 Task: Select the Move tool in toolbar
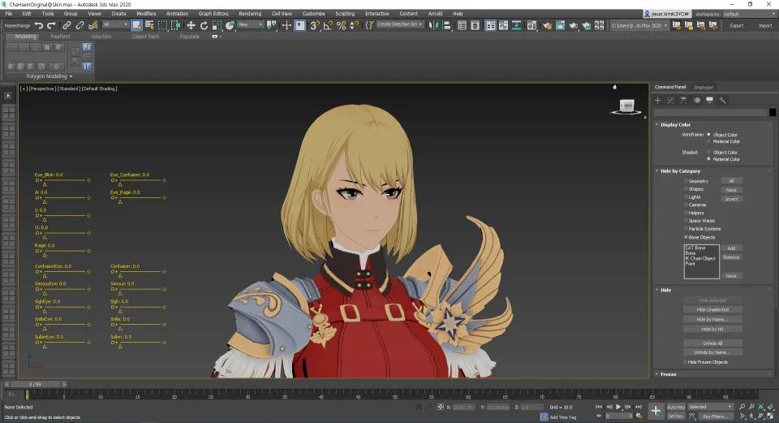(191, 25)
